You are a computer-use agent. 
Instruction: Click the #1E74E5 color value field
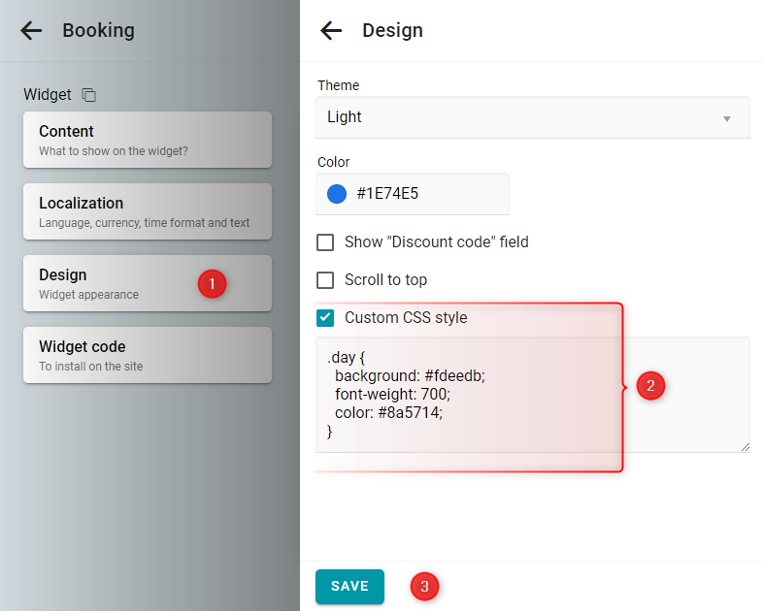pos(413,194)
